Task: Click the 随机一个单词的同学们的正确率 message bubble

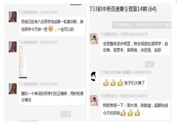Action: point(52,97)
